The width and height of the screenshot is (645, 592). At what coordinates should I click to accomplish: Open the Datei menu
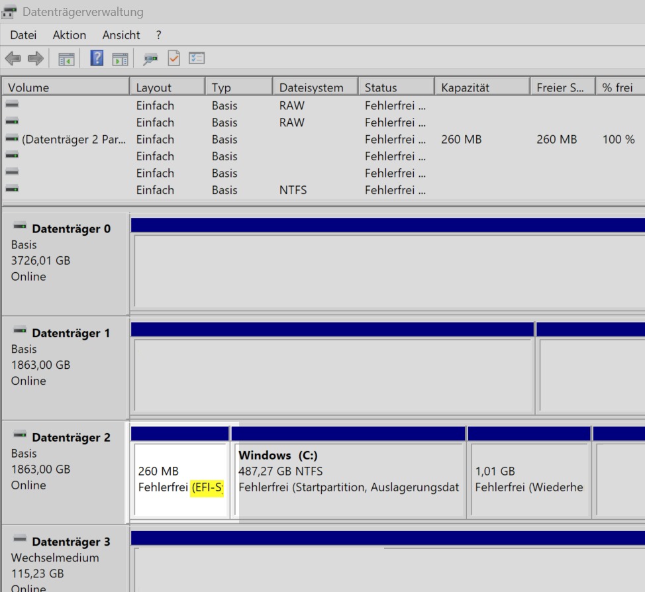23,35
